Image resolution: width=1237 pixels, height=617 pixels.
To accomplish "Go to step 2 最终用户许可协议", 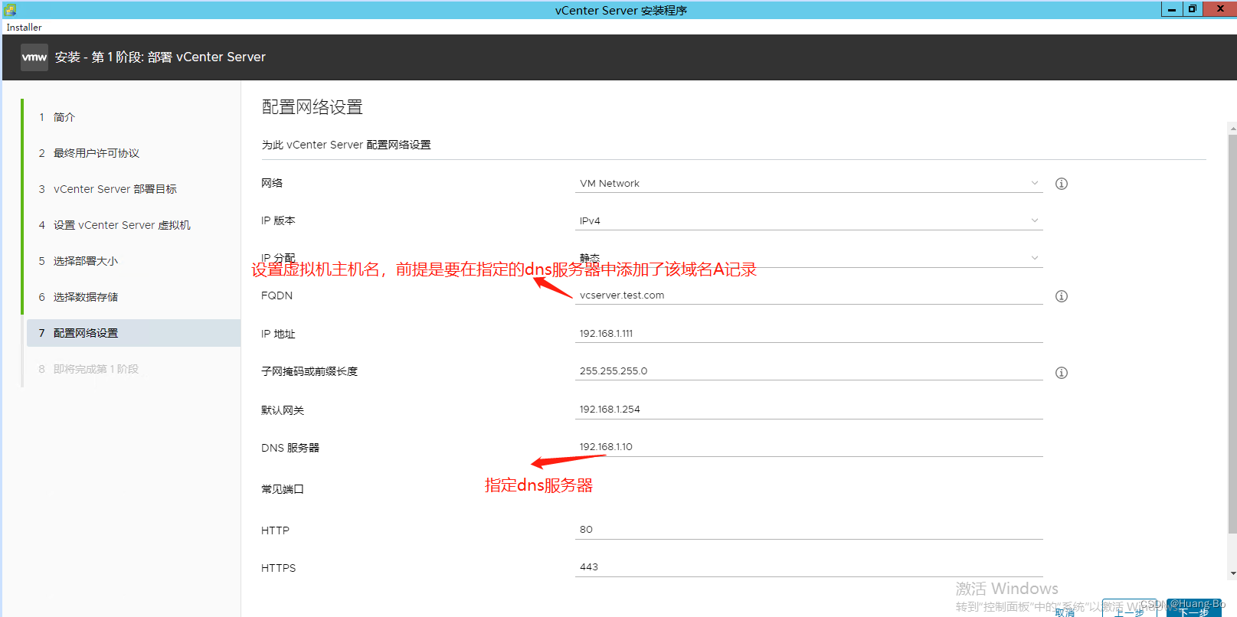I will coord(133,153).
